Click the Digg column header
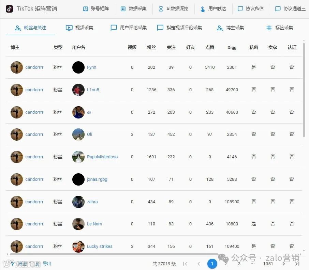Viewport: 309px width, 270px height. point(232,48)
